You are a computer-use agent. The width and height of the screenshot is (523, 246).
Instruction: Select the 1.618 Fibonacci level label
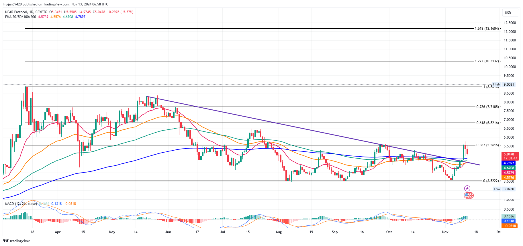click(x=487, y=29)
